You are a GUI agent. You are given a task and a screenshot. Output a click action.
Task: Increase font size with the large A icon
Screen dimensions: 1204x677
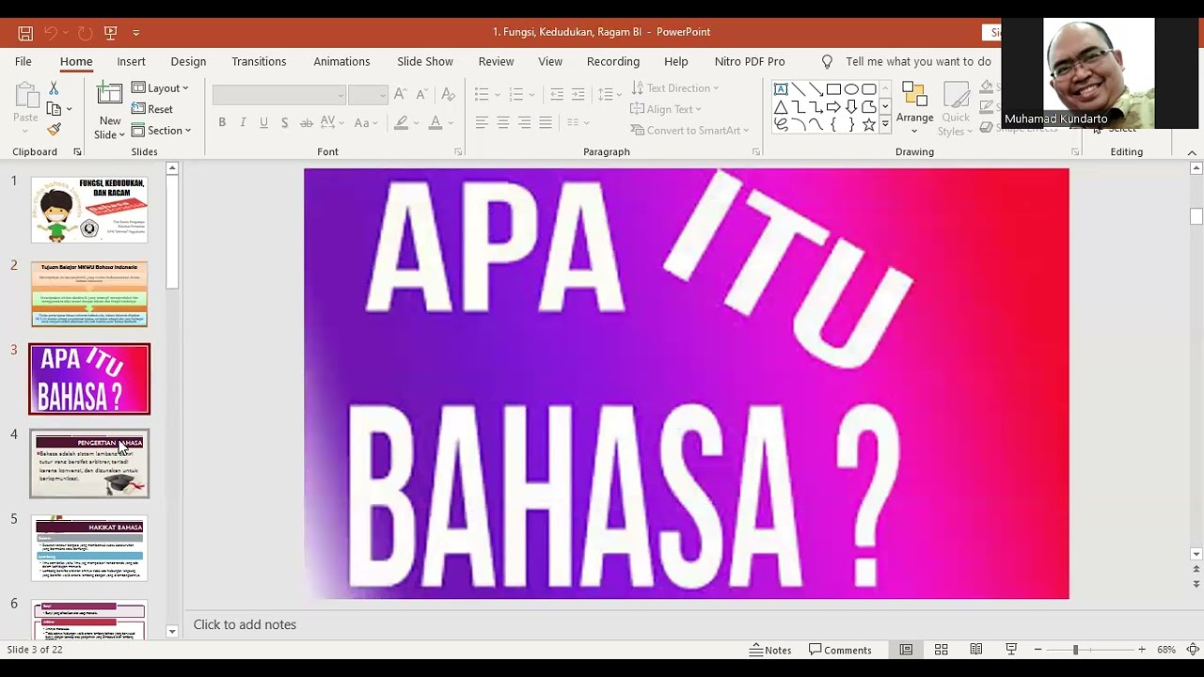pos(401,94)
